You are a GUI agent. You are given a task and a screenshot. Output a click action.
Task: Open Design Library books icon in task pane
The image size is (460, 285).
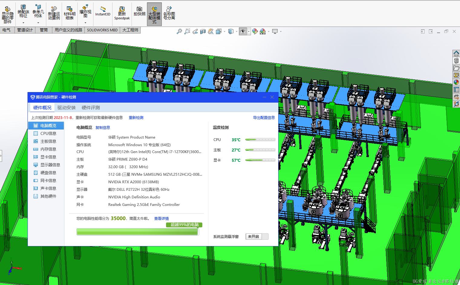(456, 61)
